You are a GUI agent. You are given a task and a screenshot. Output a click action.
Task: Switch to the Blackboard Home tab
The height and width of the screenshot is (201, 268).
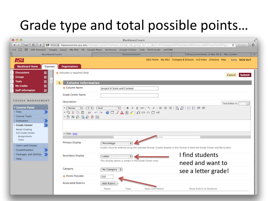27,66
